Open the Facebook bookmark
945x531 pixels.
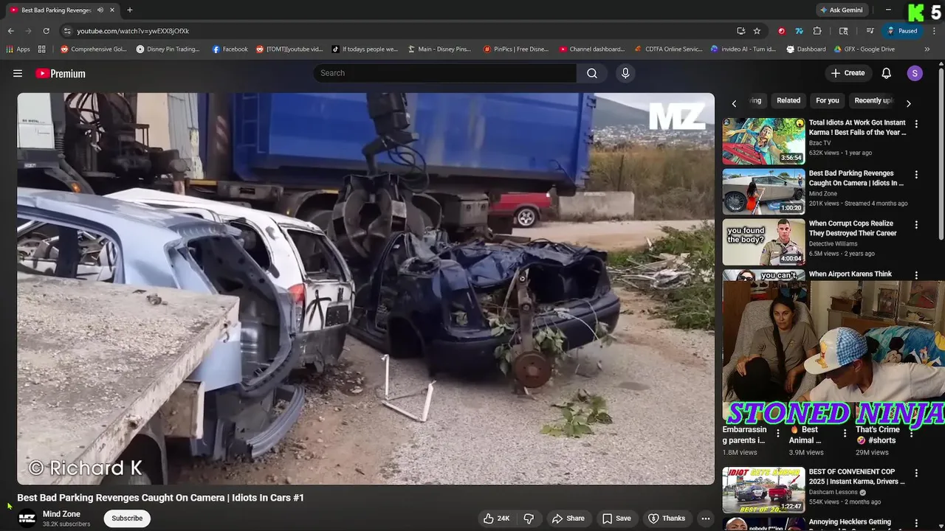click(x=230, y=49)
